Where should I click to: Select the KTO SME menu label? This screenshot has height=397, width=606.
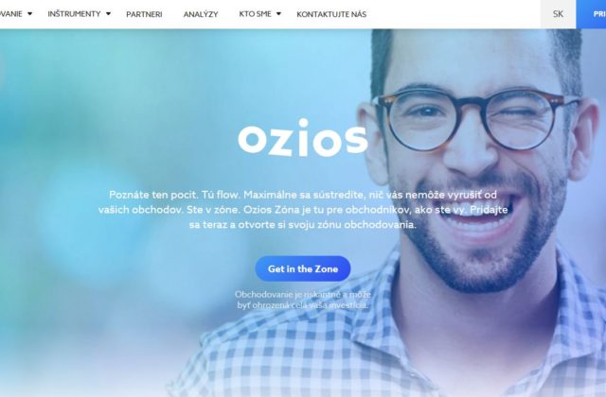(x=255, y=14)
